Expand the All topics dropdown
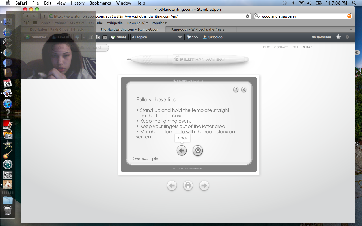The image size is (362, 226). pyautogui.click(x=157, y=37)
